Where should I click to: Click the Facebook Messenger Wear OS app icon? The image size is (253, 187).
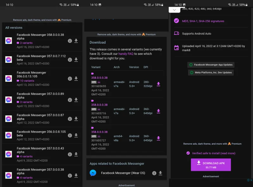coord(93,173)
